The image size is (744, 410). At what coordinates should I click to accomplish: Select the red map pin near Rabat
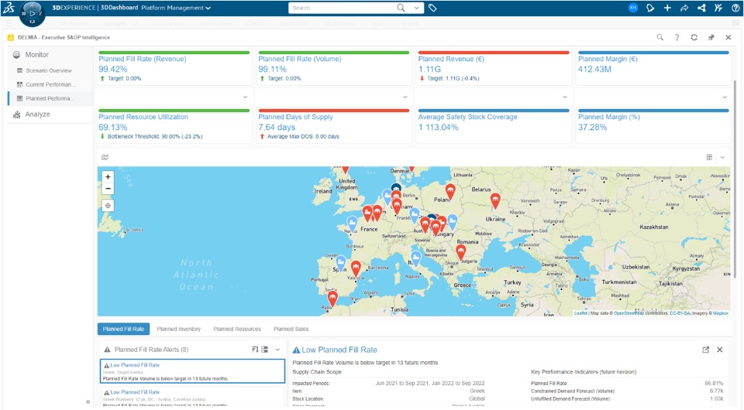click(332, 299)
